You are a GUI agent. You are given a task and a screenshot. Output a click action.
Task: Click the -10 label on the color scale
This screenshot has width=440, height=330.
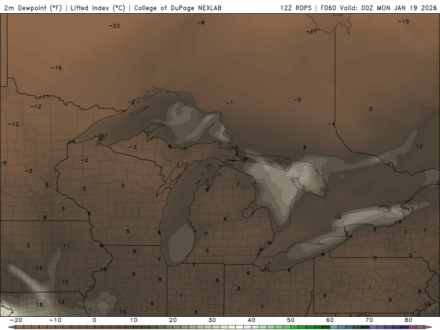click(x=55, y=320)
